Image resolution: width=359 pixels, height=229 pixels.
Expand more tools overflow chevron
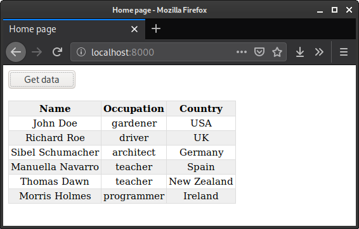319,52
